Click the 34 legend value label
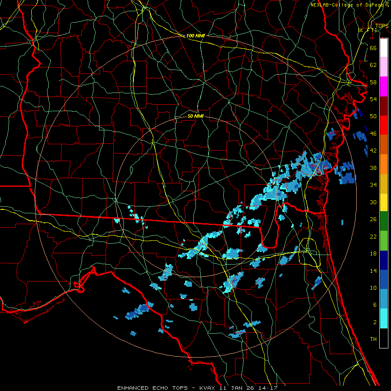 [373, 185]
